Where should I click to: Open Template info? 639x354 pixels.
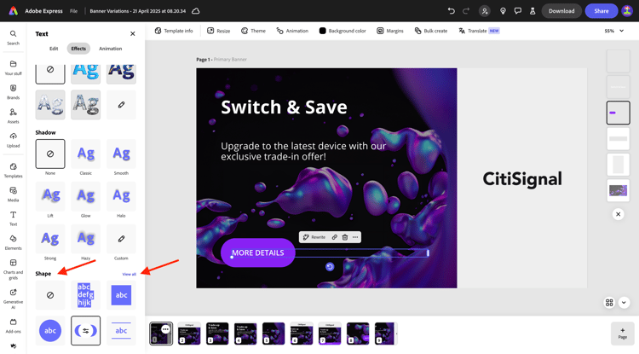click(x=174, y=31)
